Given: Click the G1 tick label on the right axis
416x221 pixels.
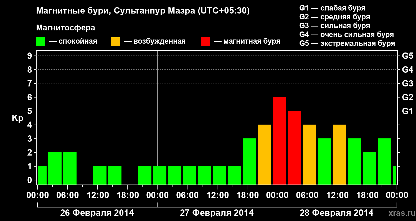Looking at the screenshot, I should tap(408, 111).
